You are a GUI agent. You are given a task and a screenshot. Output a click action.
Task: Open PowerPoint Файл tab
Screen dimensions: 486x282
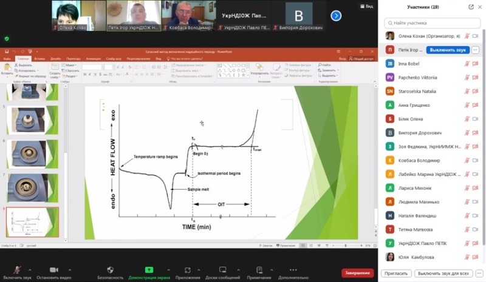(7, 58)
